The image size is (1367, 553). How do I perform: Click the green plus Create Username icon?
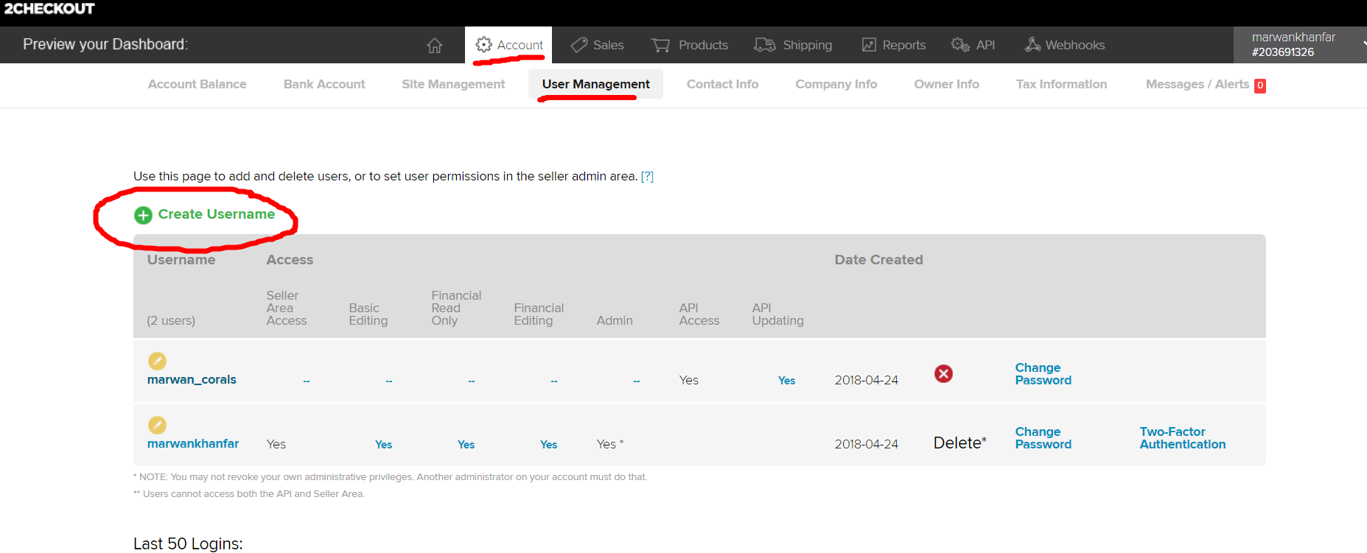[143, 215]
